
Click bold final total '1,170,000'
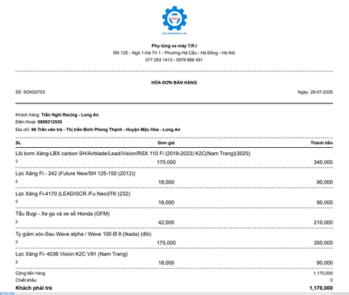tap(321, 288)
